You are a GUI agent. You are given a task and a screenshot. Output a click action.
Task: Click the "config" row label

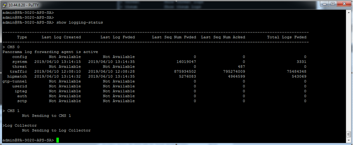(x=19, y=57)
